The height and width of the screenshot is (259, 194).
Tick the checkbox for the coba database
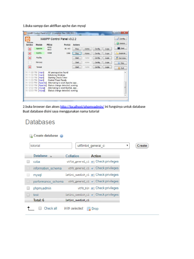[28, 162]
